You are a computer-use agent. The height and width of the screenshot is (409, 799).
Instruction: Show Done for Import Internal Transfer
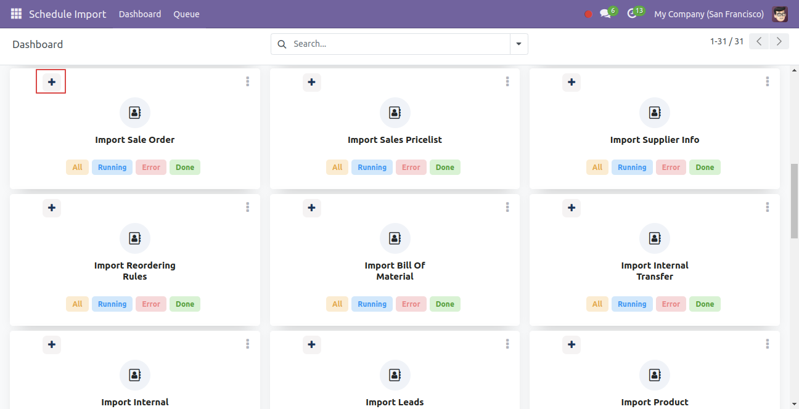click(705, 304)
